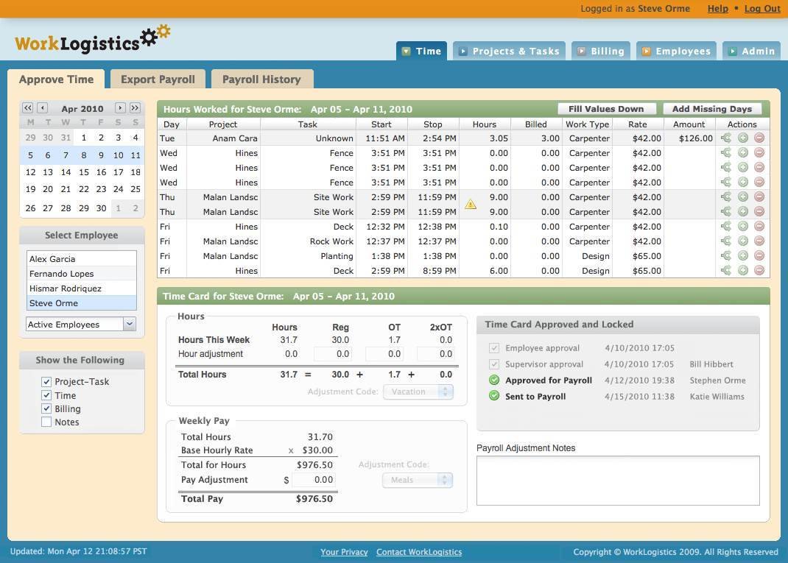Click branch-shaped action icon on 0.10-hour Deck row
Image resolution: width=788 pixels, height=563 pixels.
coord(726,227)
